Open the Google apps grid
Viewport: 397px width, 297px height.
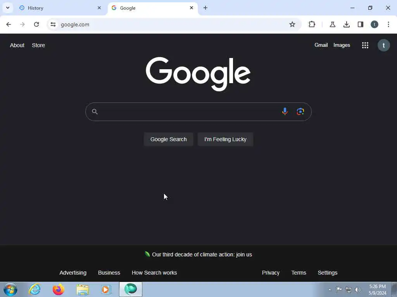tap(365, 45)
